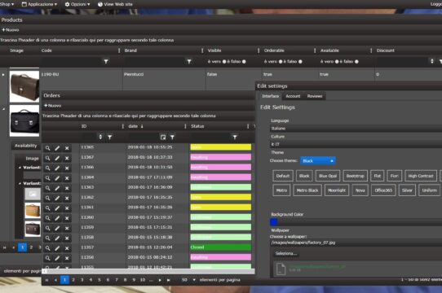Open the Code column filter funnel icon

(106, 61)
